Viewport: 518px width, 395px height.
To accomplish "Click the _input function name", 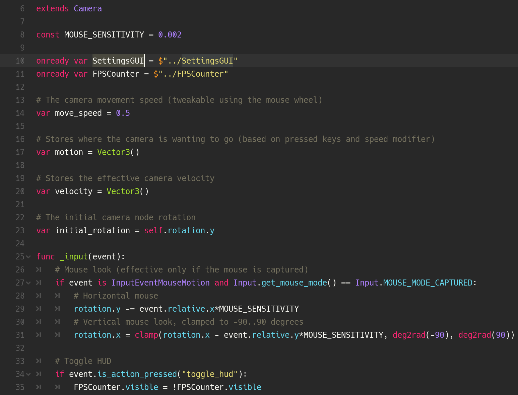I will tap(74, 257).
